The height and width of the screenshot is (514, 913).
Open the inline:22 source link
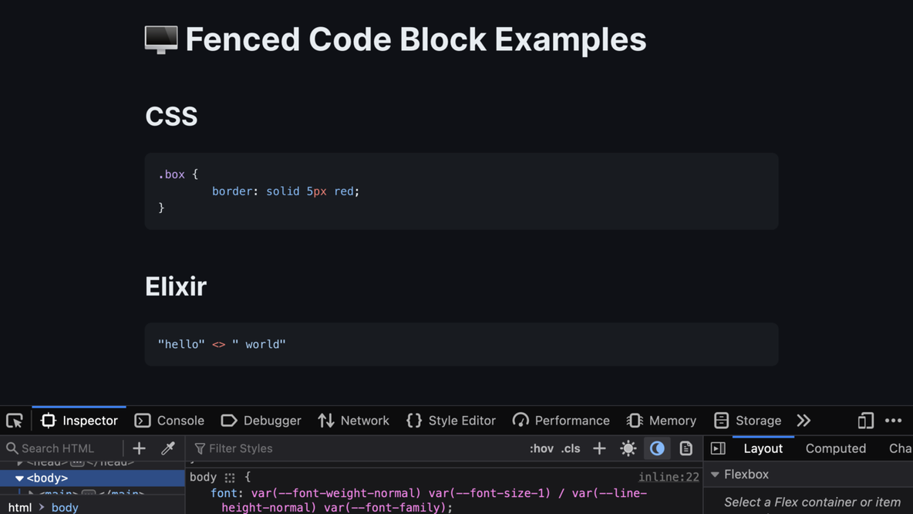point(669,478)
